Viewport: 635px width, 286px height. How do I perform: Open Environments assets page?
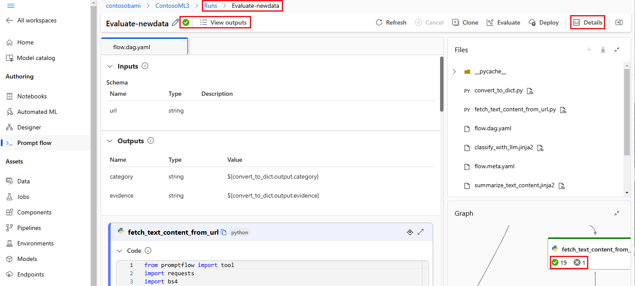30,243
